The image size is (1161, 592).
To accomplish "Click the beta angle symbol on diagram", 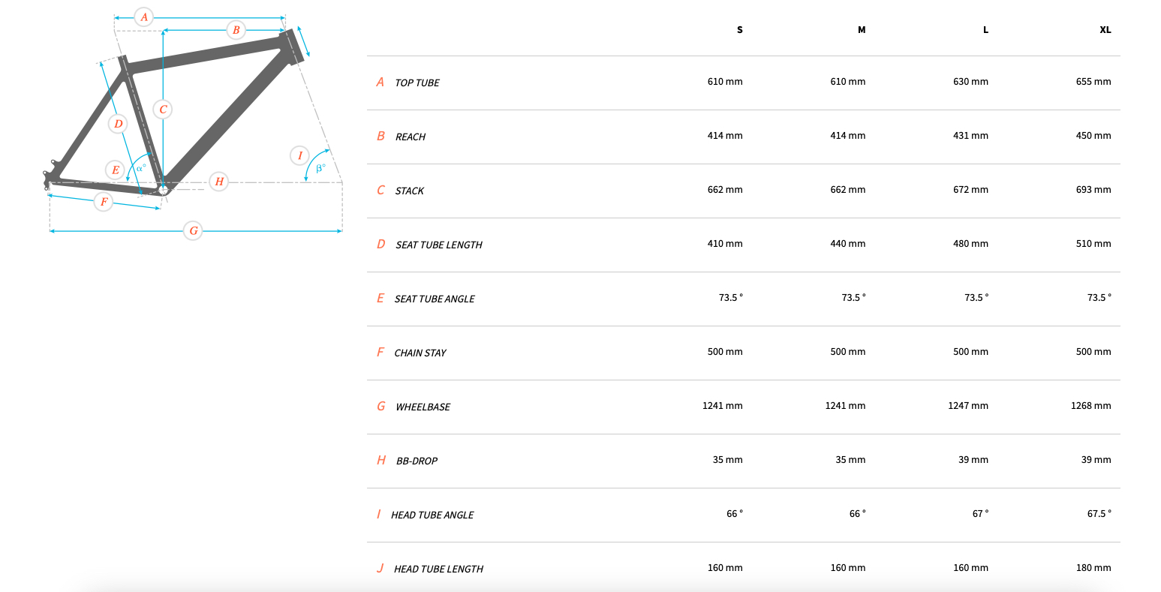I will click(320, 169).
